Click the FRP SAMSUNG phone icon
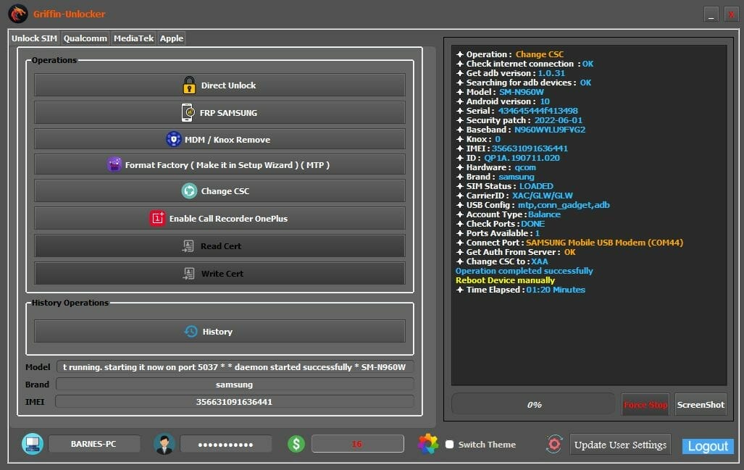 point(188,113)
